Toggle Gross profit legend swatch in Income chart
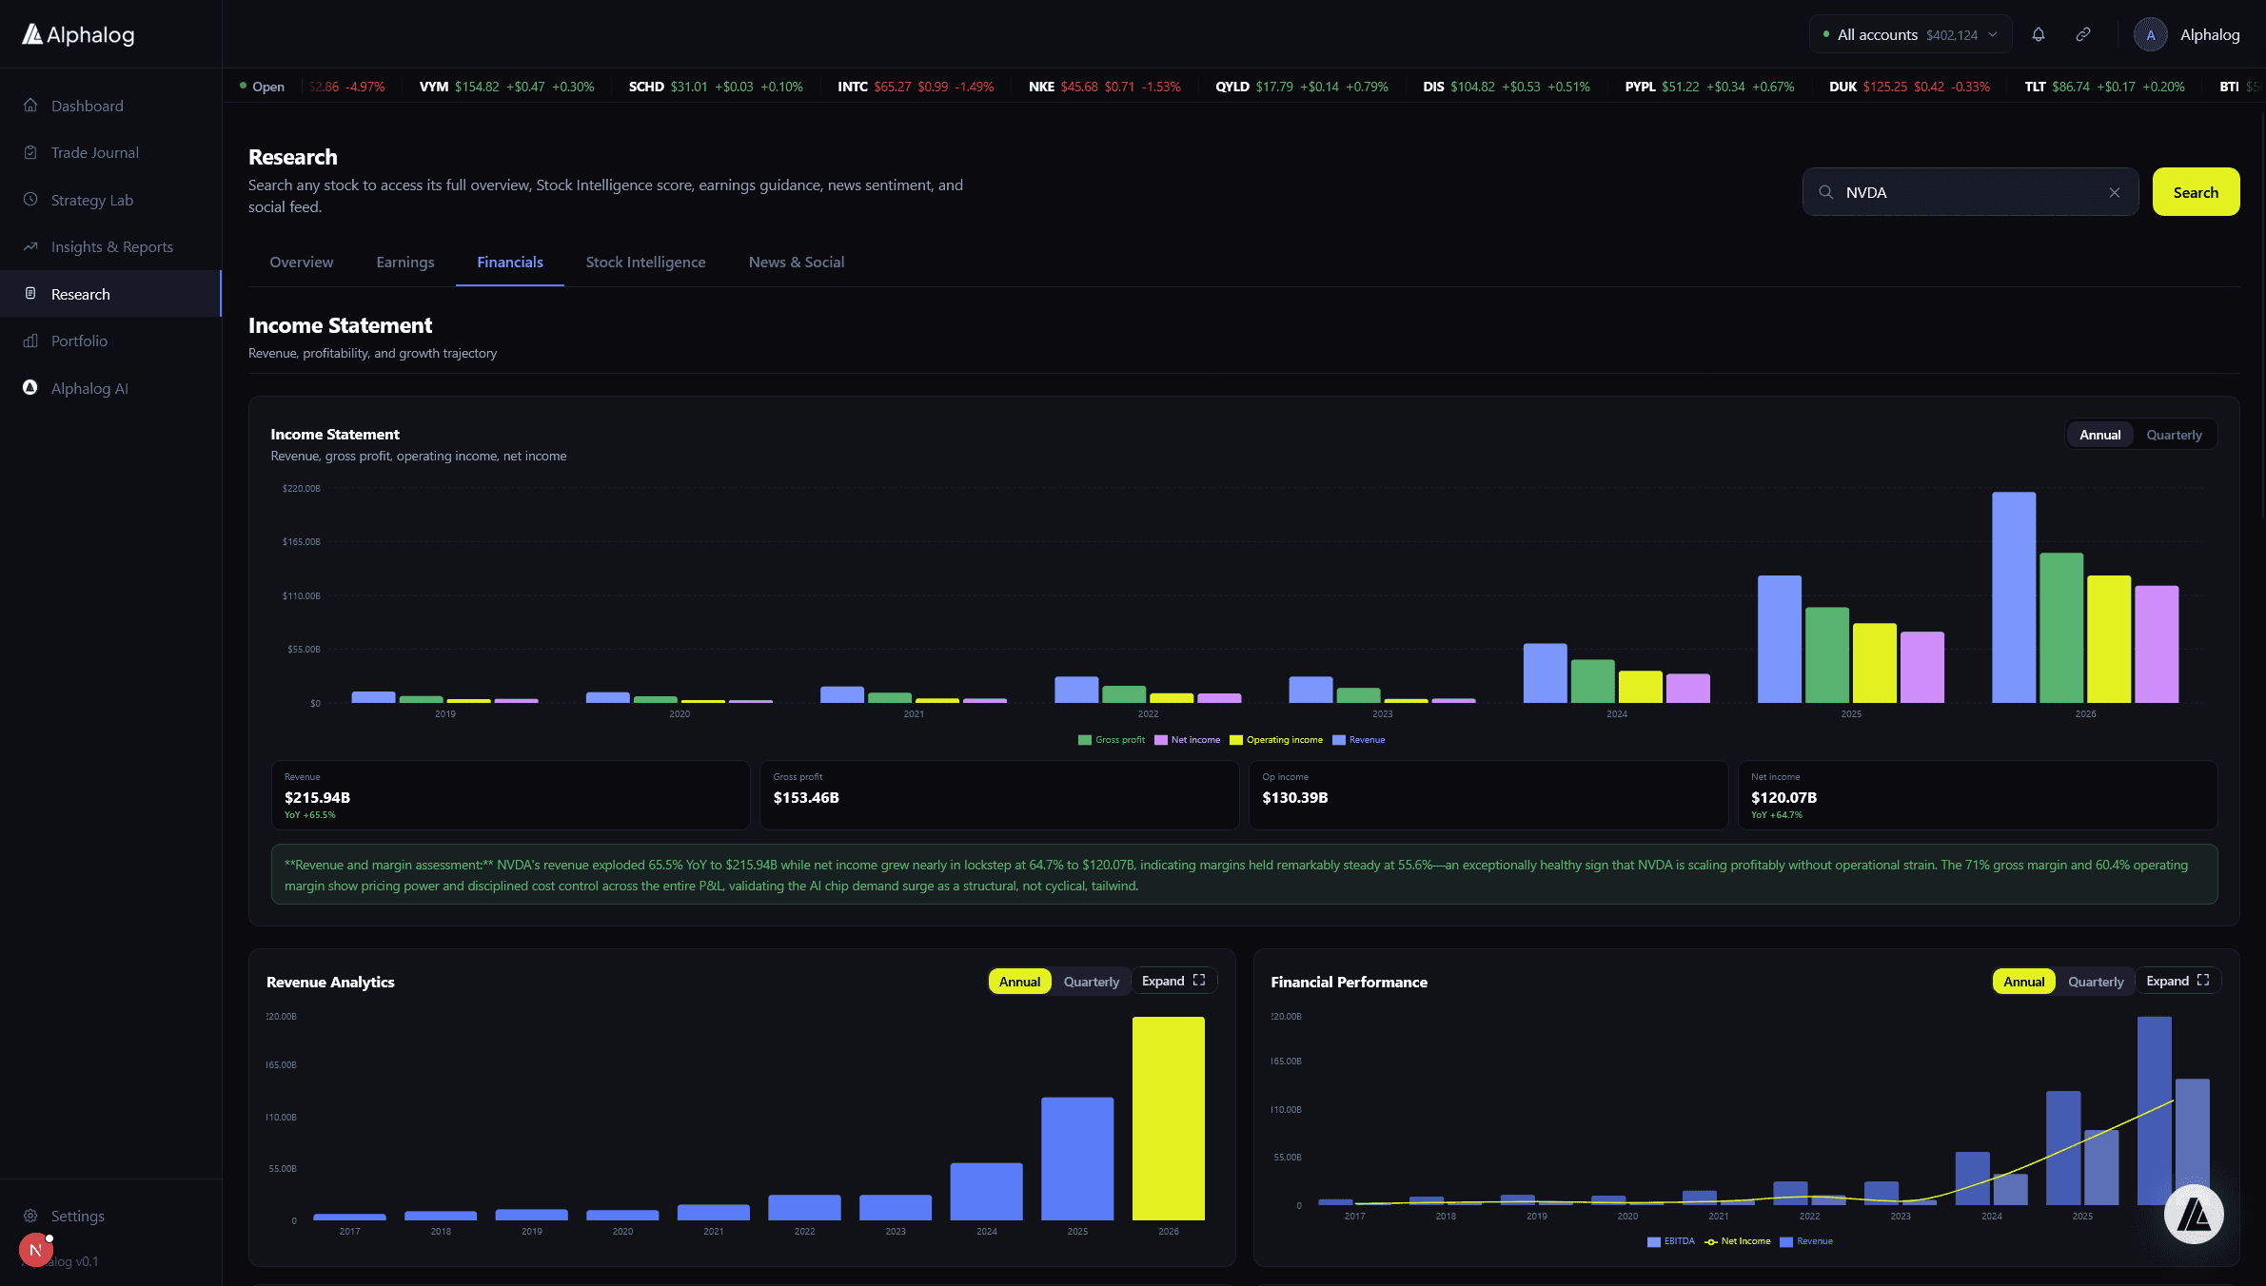This screenshot has height=1286, width=2266. (x=1084, y=740)
